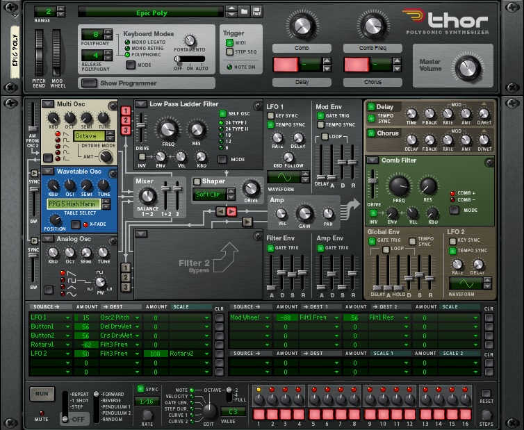This screenshot has width=524, height=430.
Task: Click the Portamento mode slider switch
Action: 190,59
